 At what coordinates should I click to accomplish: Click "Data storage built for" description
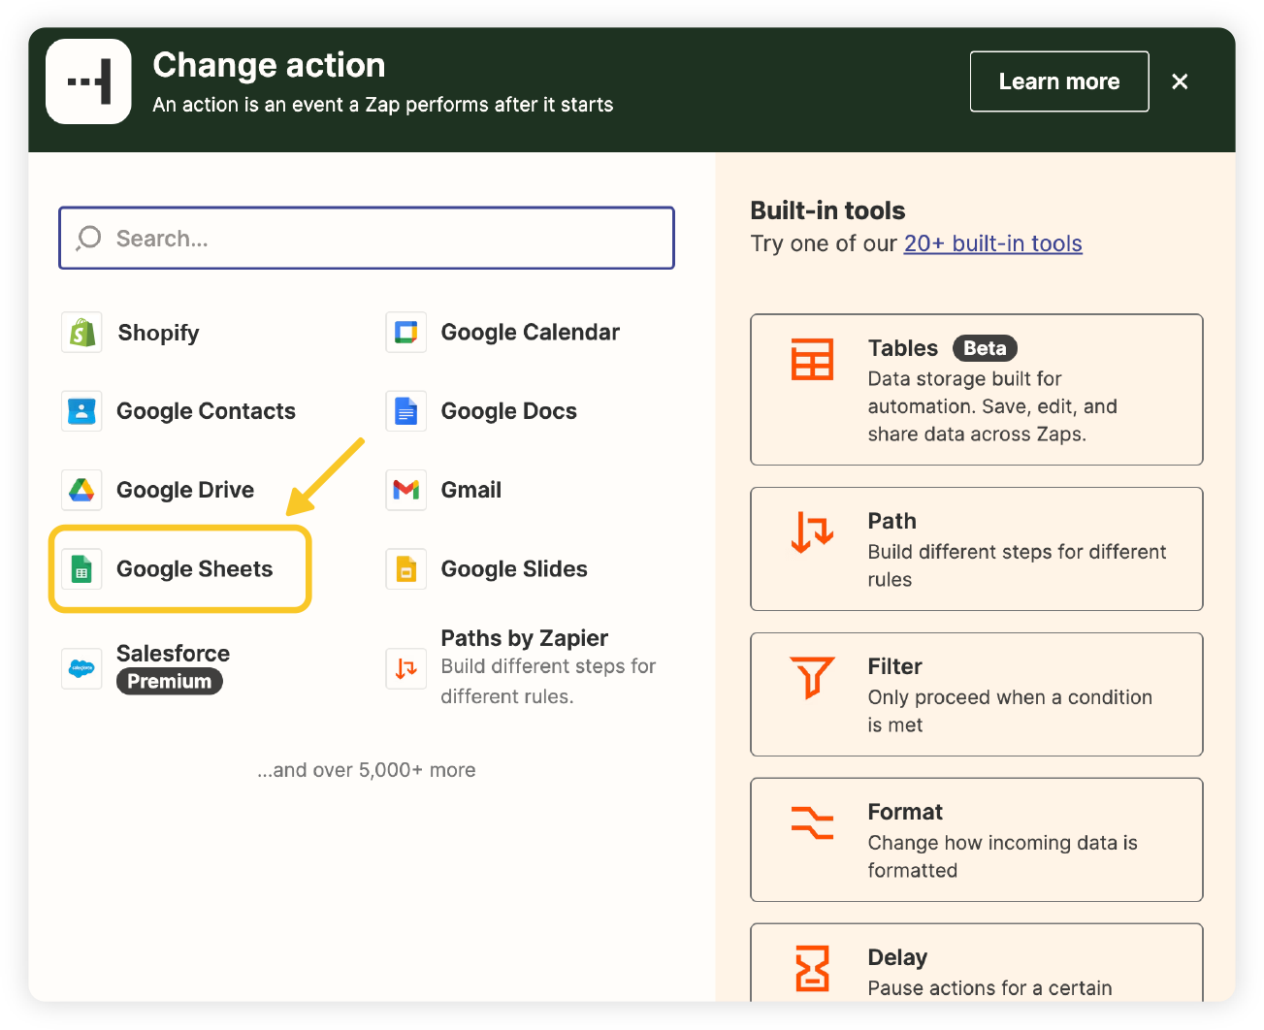coord(964,379)
